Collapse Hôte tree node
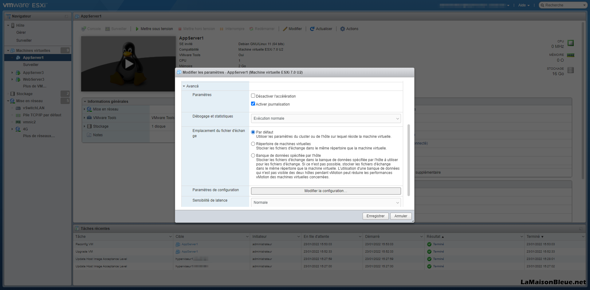 [8, 25]
